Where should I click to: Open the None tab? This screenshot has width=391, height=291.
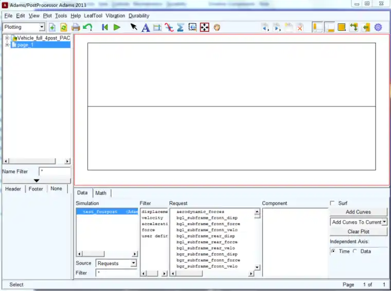[x=57, y=189]
